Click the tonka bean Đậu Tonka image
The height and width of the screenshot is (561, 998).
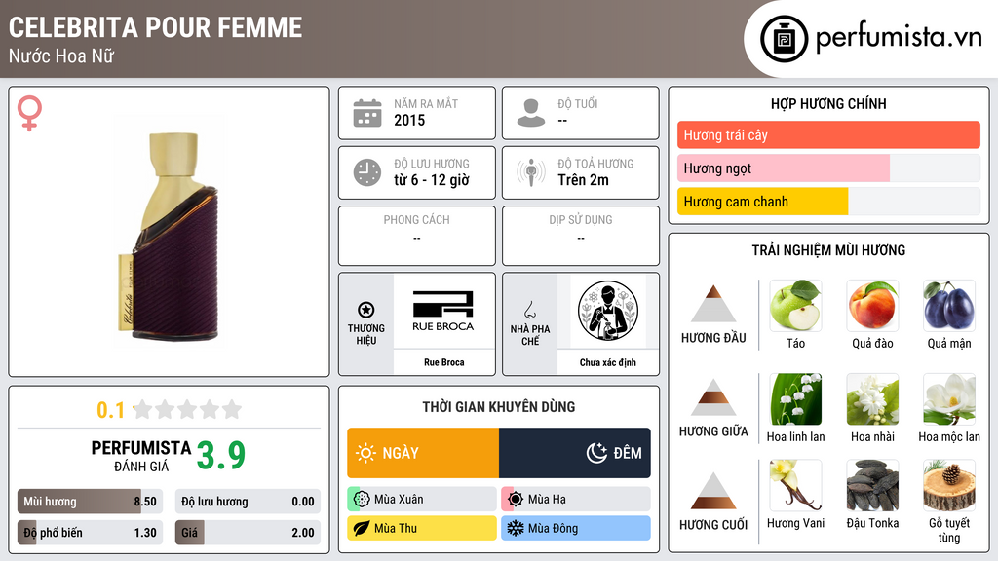[872, 486]
